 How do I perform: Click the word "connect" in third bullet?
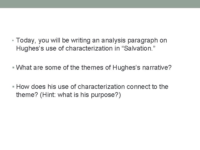coord(138,87)
